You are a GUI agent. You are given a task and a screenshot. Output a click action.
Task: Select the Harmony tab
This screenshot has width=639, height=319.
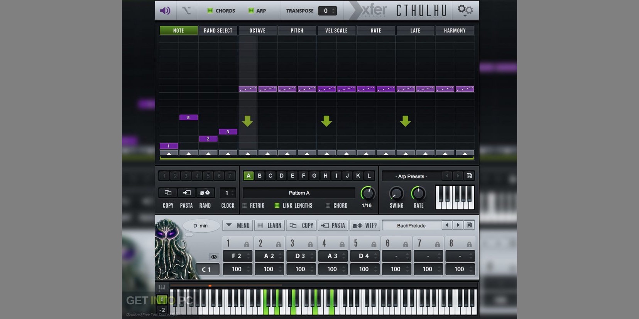[x=455, y=30]
